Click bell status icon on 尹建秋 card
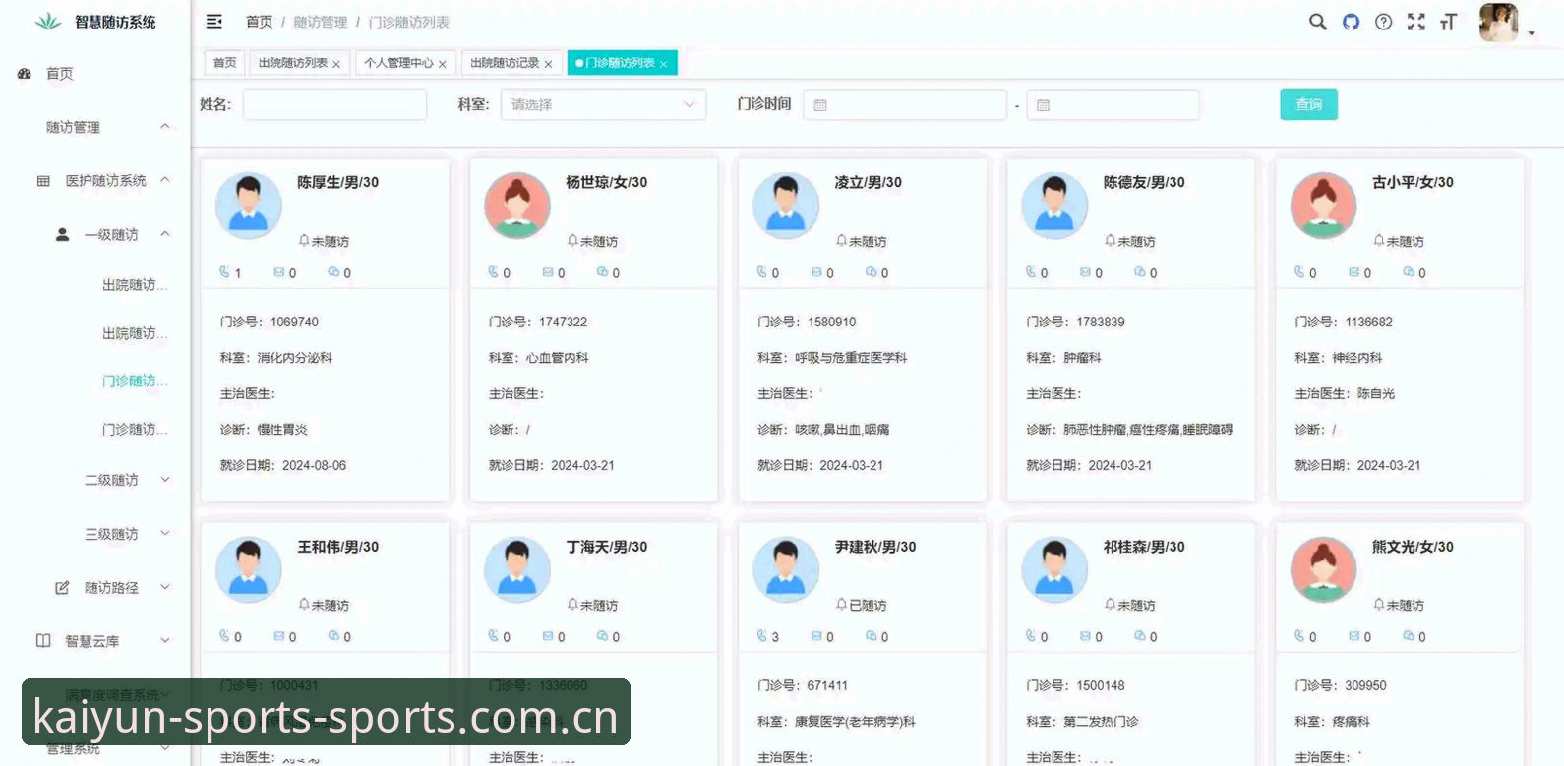 click(x=841, y=604)
